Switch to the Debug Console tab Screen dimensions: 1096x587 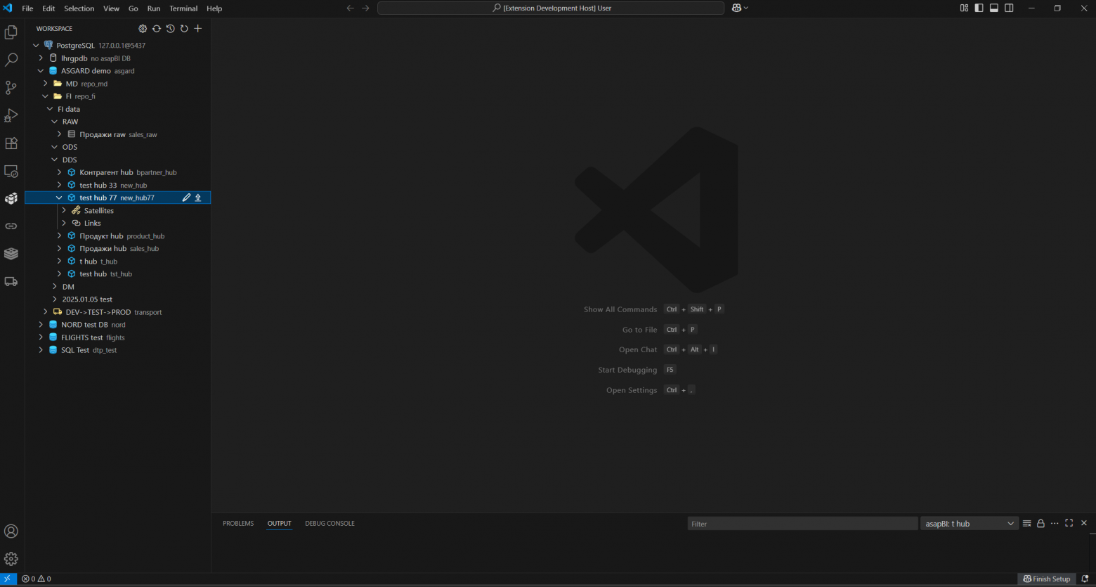pyautogui.click(x=330, y=524)
